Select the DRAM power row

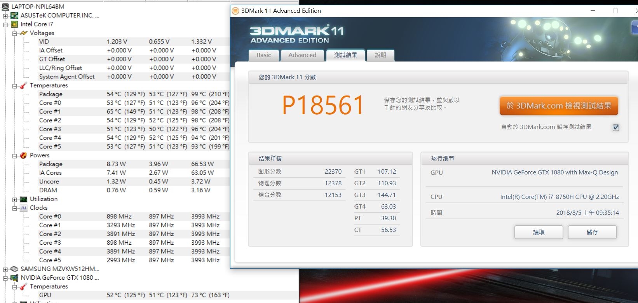tap(134, 190)
